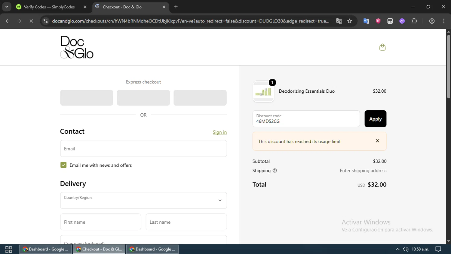Close the Checkout Doc & Glo tab
This screenshot has width=451, height=254.
pyautogui.click(x=164, y=7)
